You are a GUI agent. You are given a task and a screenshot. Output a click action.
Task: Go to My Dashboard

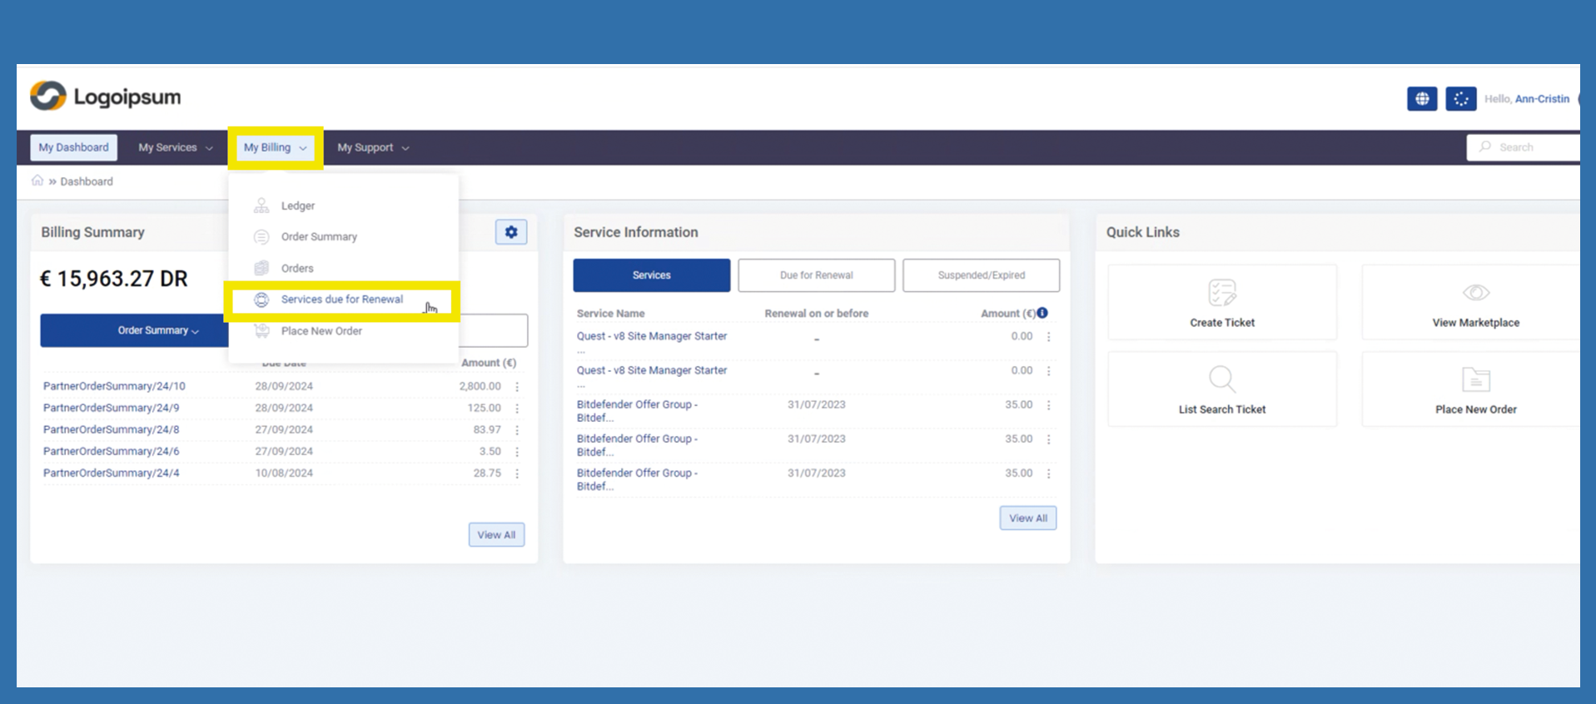point(73,147)
